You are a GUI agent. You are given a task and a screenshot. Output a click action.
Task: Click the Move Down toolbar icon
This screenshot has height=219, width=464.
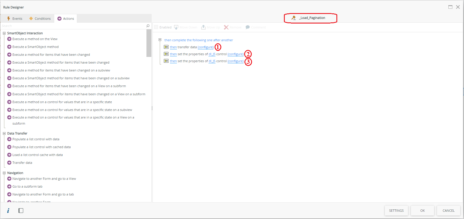coord(176,27)
